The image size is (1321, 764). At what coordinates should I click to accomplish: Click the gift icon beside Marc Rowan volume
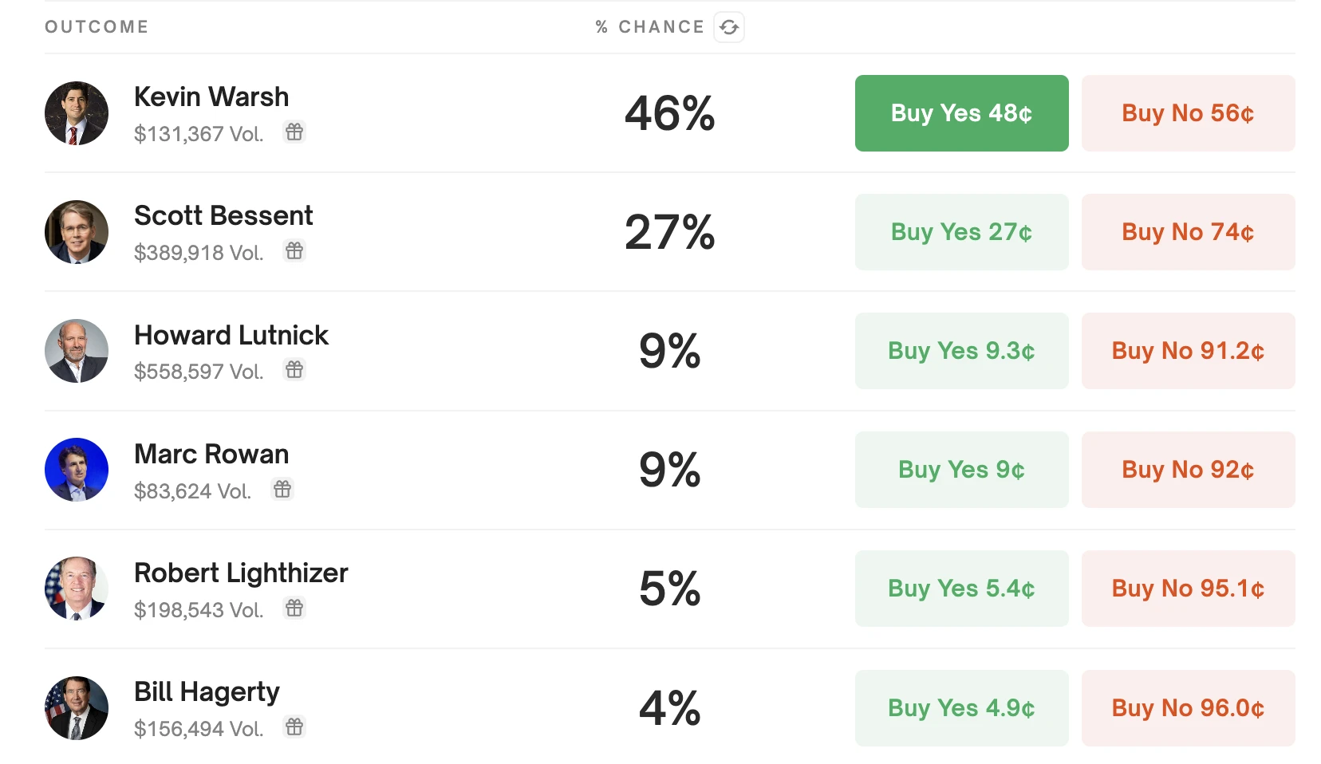(x=282, y=490)
